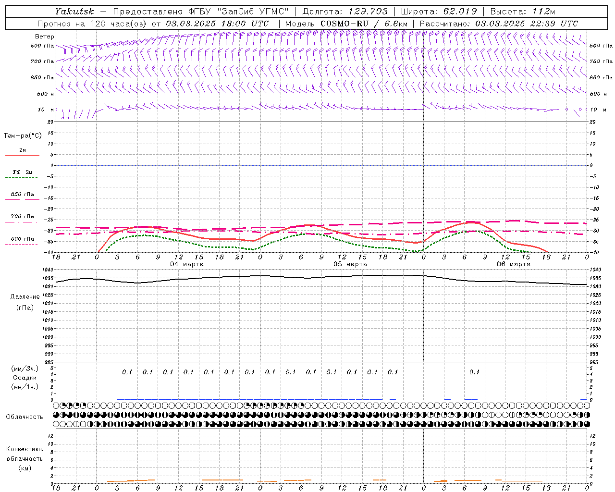
Task: Click the 'Осадки' precipitation label
Action: [25, 378]
